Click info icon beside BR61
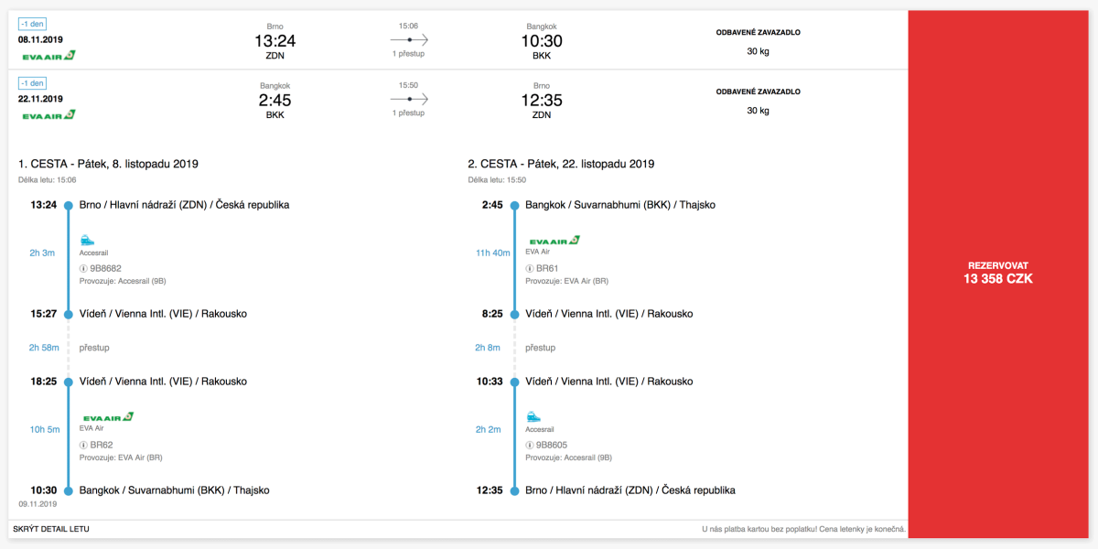1098x549 pixels. (530, 269)
